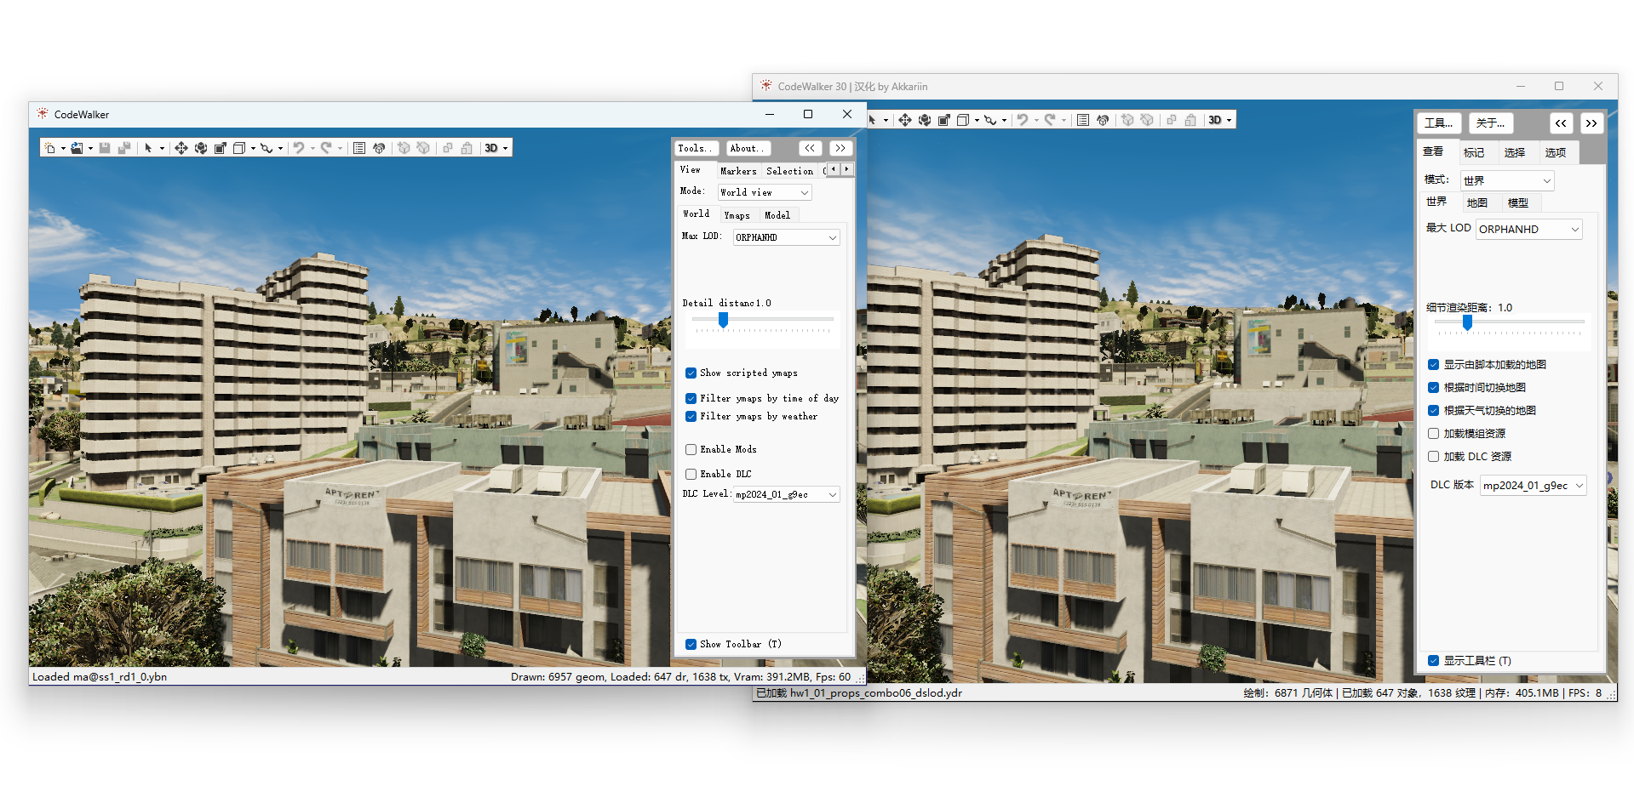Click About... button in left window
This screenshot has width=1634, height=786.
pyautogui.click(x=748, y=148)
